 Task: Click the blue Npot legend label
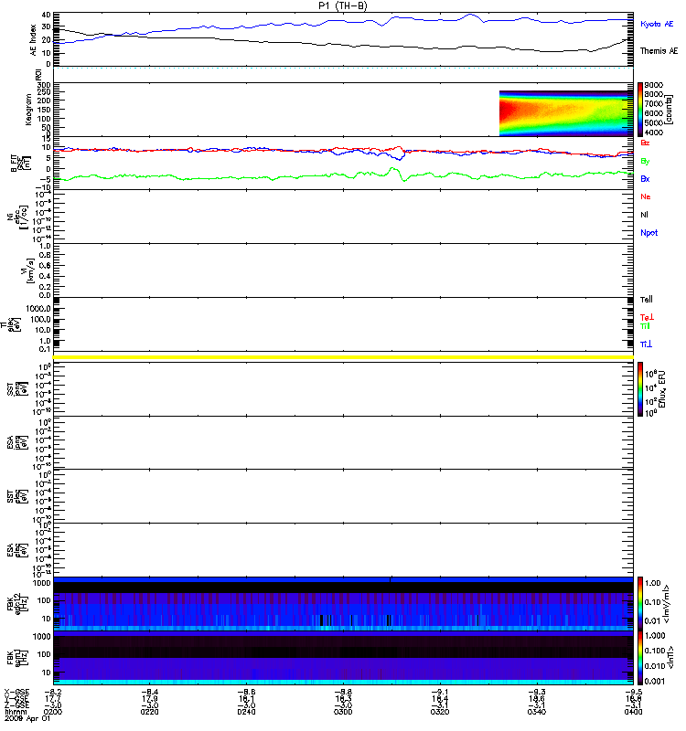click(648, 233)
